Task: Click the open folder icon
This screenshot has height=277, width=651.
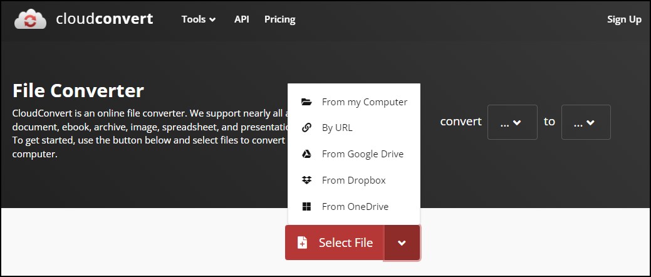Action: click(306, 102)
